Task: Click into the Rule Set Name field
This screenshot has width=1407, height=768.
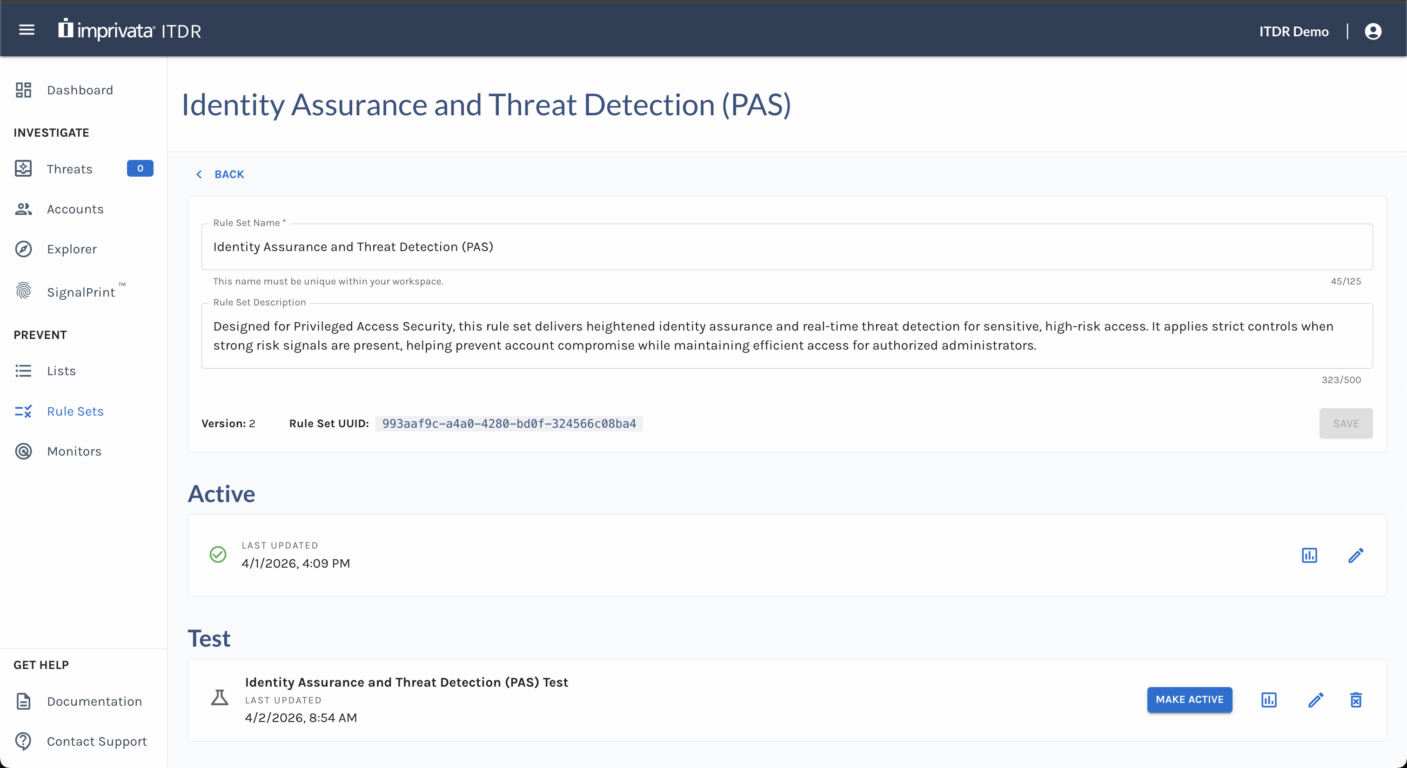Action: tap(786, 247)
